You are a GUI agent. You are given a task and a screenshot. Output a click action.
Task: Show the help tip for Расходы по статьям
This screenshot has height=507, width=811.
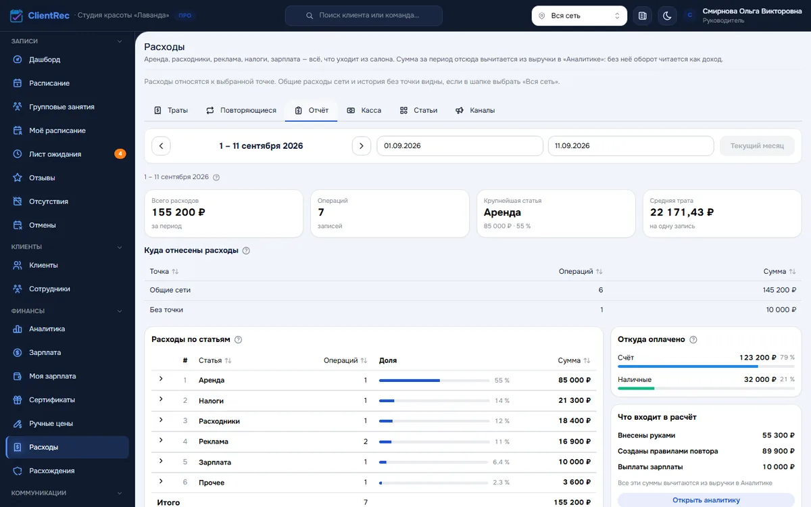coord(238,339)
